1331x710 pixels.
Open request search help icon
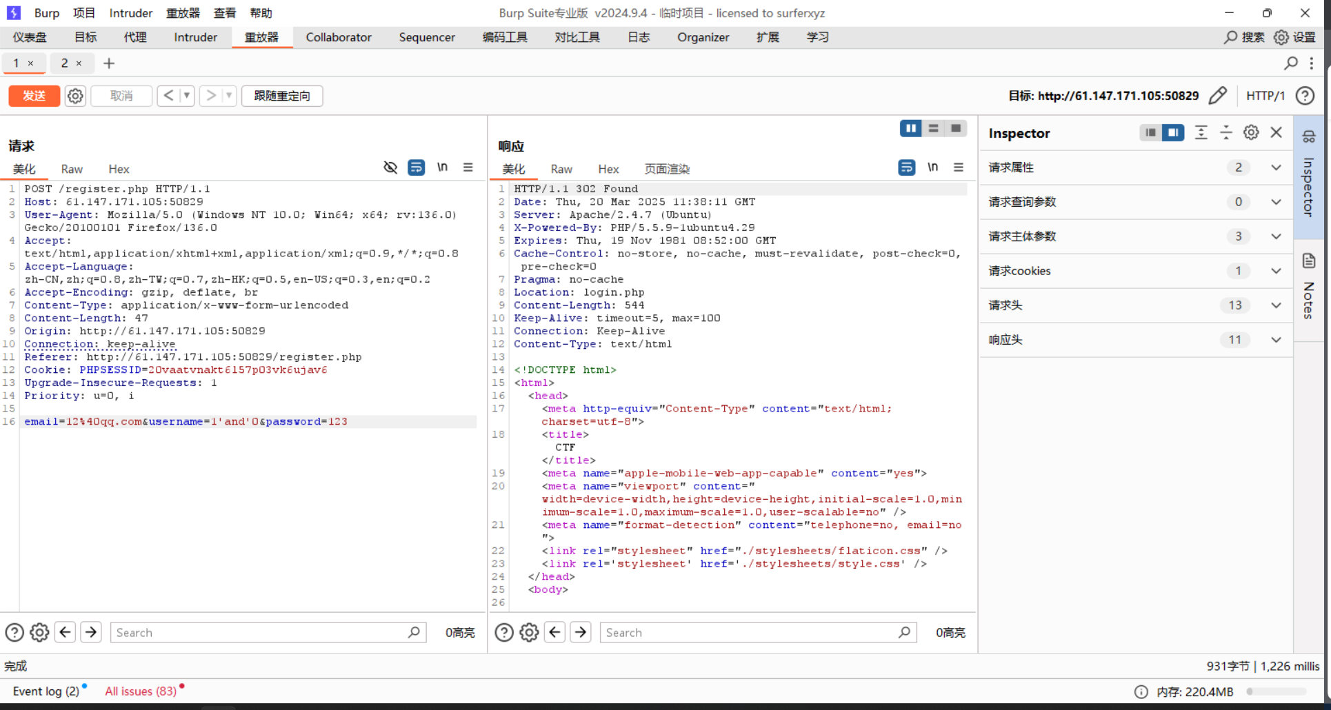(14, 632)
